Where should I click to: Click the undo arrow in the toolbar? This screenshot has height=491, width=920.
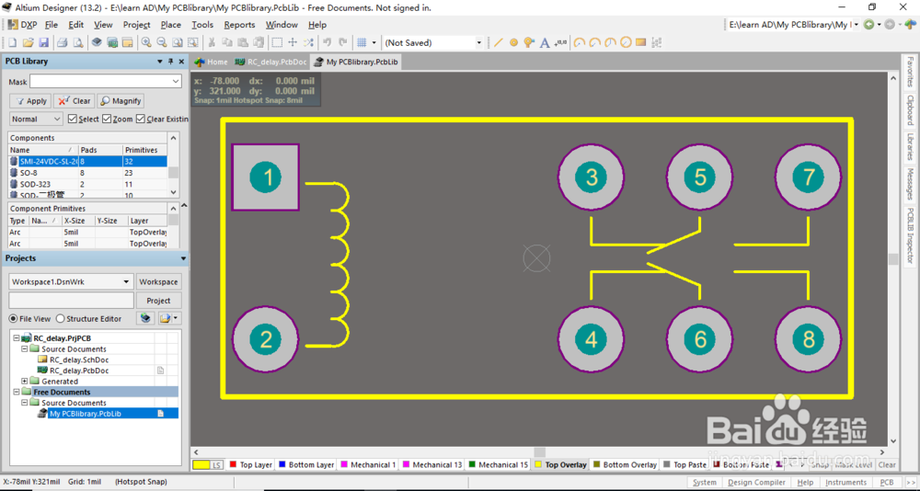[x=328, y=43]
